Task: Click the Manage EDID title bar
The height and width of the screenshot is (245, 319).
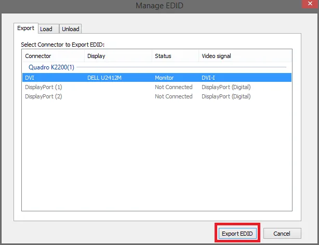Action: [159, 6]
